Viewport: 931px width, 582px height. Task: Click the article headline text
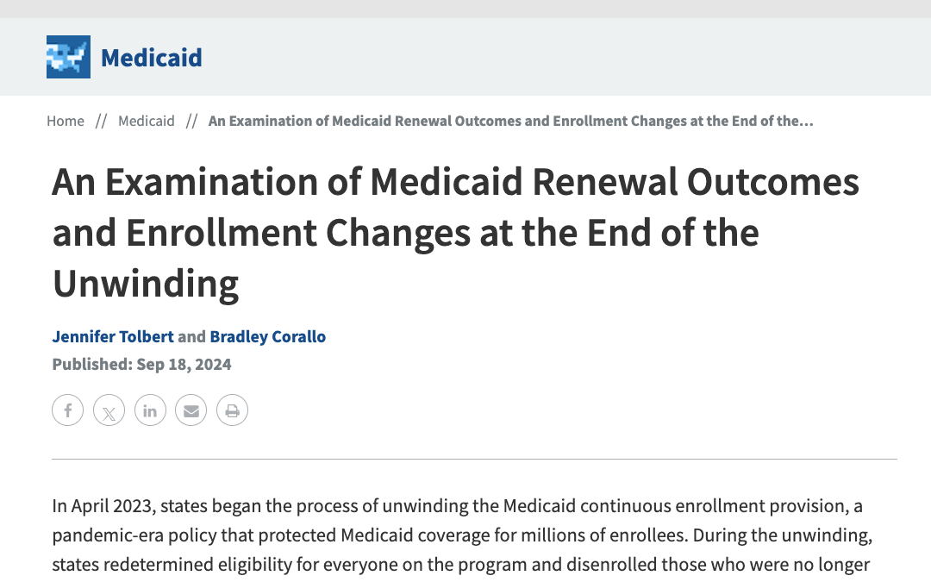(457, 233)
